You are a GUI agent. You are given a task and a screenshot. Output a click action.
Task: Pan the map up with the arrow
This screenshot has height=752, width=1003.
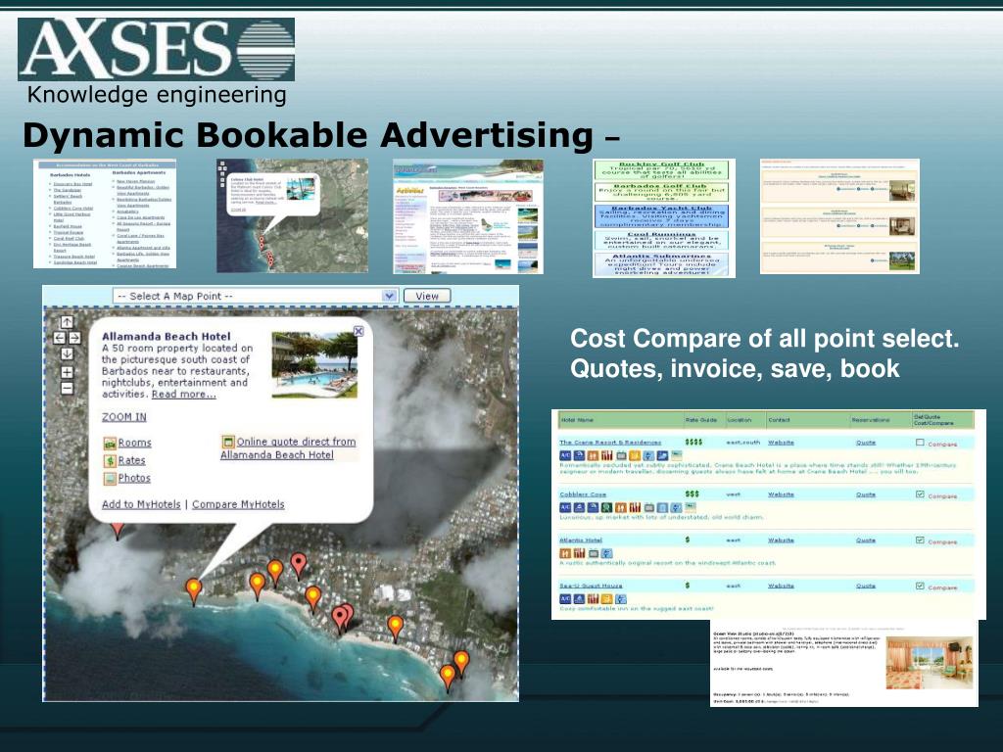(67, 322)
